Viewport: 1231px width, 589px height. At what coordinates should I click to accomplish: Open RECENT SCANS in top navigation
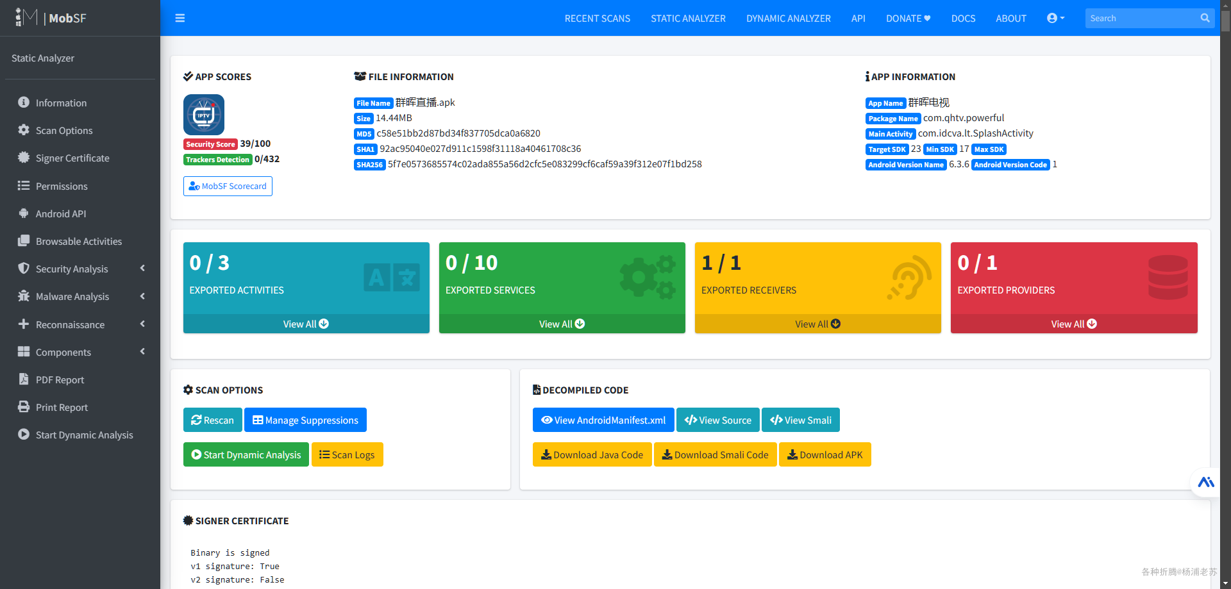pos(598,19)
